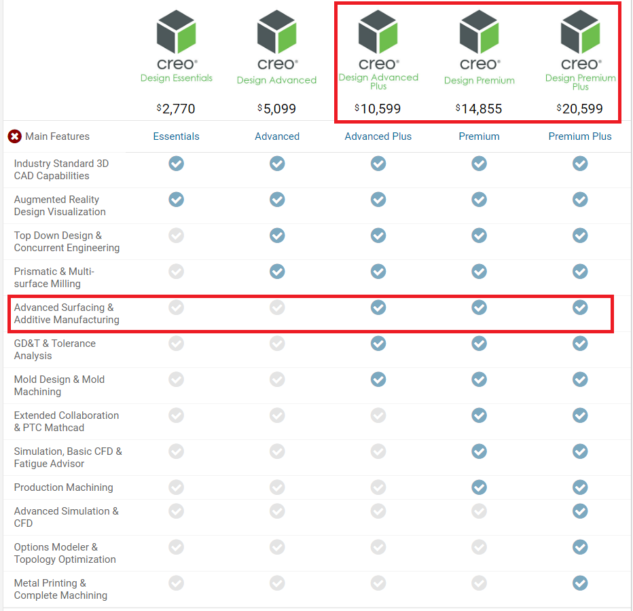Select "Simulation, Basic CFD & Fatigue Advisor" label
Screen dimensions: 633x611
tap(68, 458)
